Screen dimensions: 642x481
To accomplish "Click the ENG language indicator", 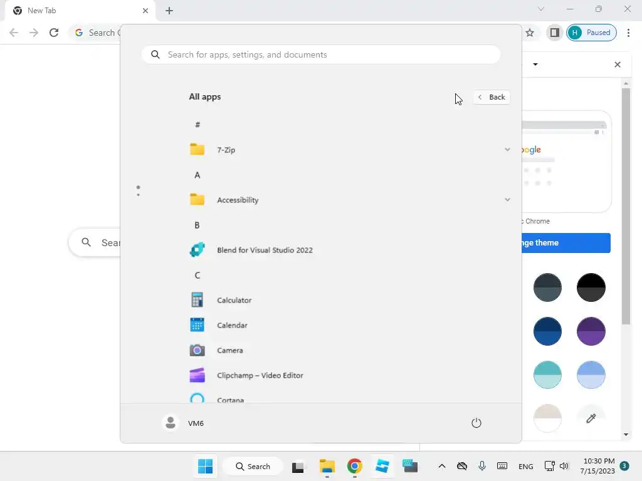I will tap(526, 467).
